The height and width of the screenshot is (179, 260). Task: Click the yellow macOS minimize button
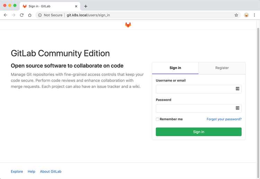coord(10,6)
